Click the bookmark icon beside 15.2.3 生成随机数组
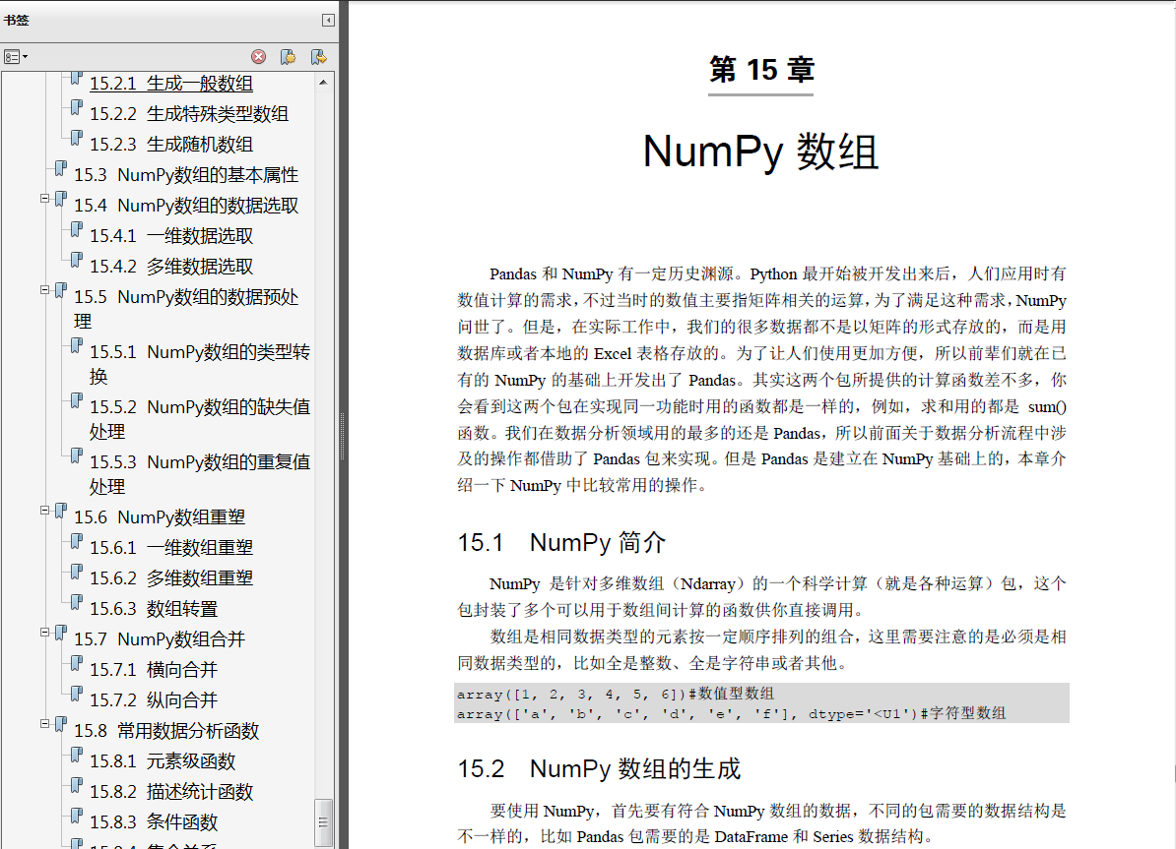 point(77,139)
